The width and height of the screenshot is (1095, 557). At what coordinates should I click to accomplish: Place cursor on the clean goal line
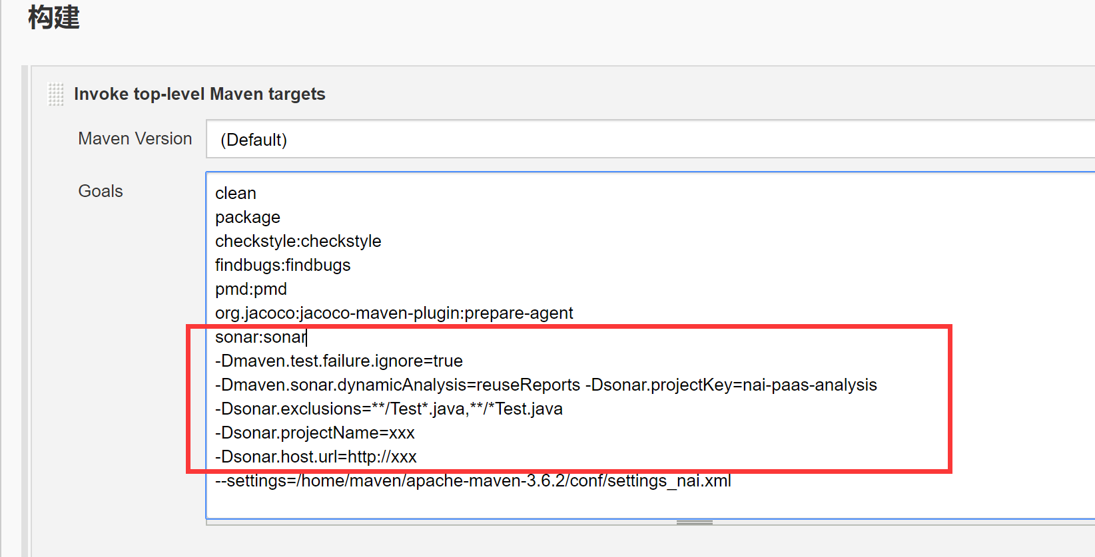tap(235, 193)
